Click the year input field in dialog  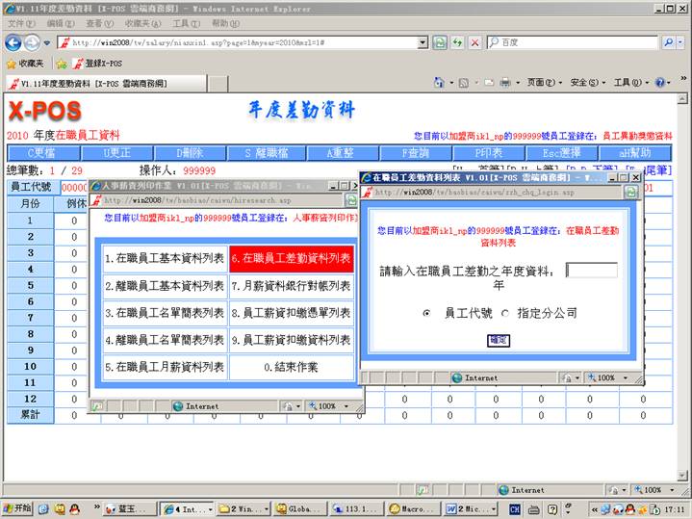coord(592,271)
